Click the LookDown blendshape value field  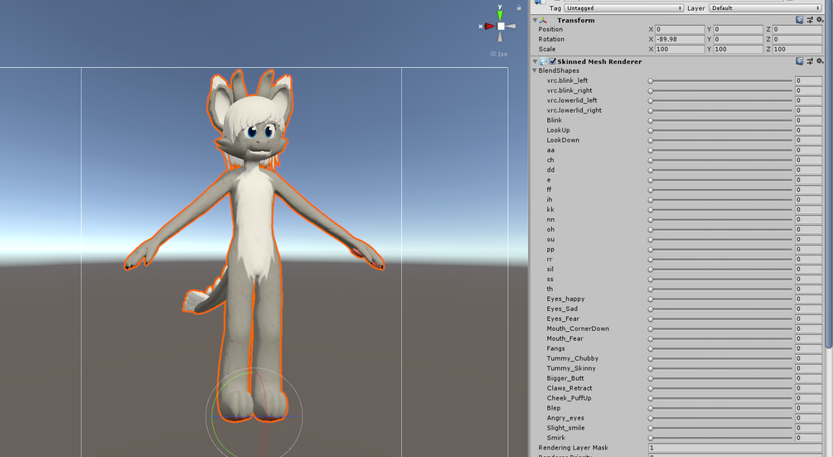[x=809, y=140]
